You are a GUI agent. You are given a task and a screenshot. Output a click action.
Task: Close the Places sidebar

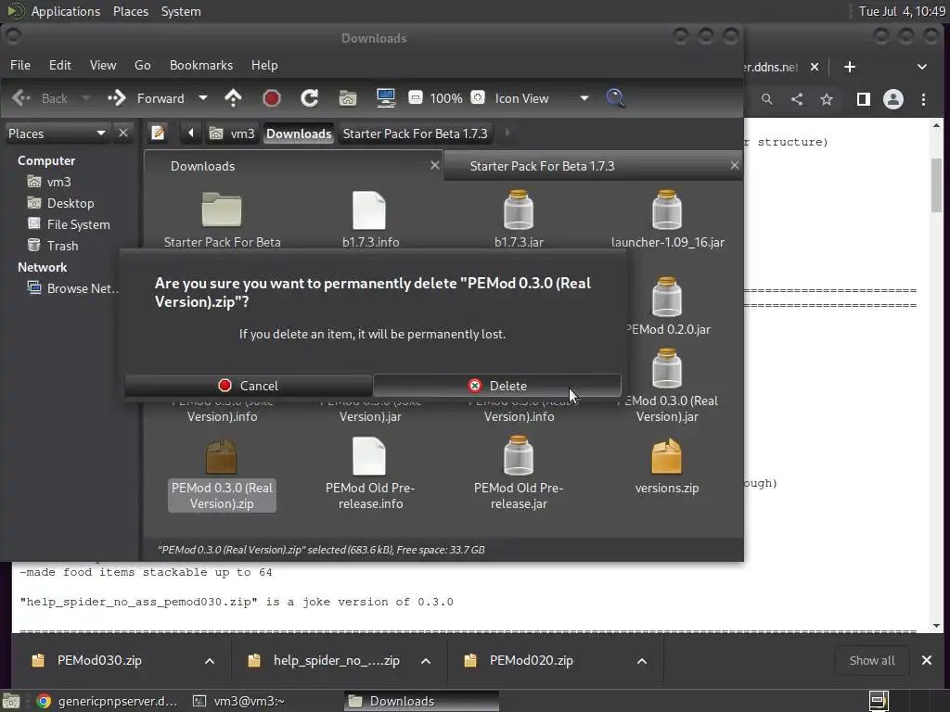point(123,133)
